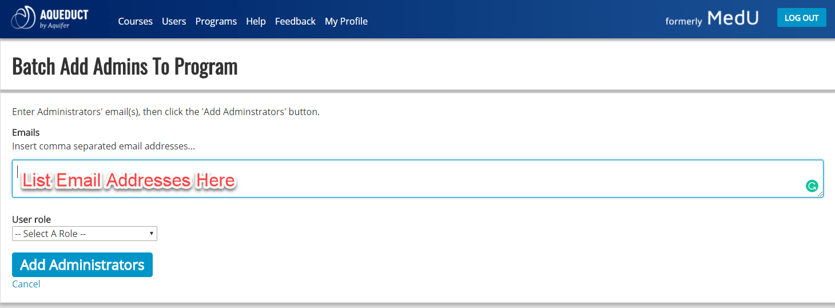Click the Add Administrators button
This screenshot has width=835, height=308.
point(82,264)
